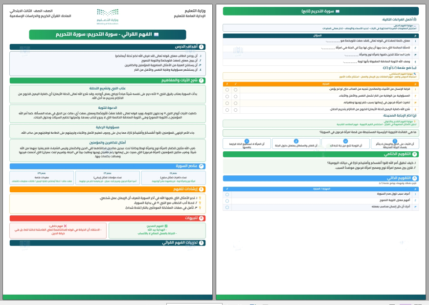Click number badge of تنبيهات section
The width and height of the screenshot is (429, 305).
click(202, 218)
